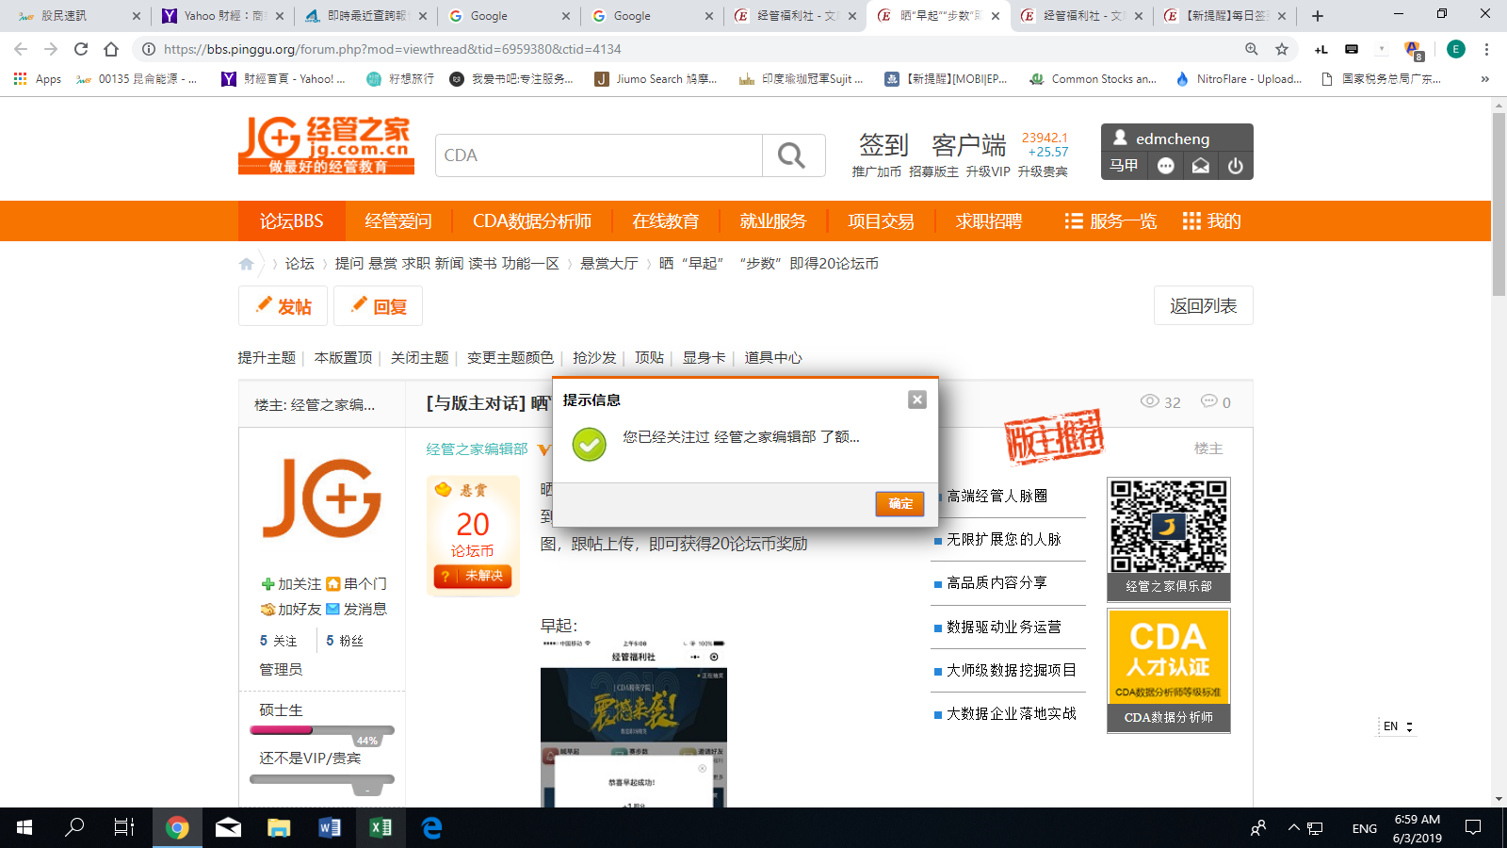Screen dimensions: 1507x848
Task: Click the 马甲 button in user panel
Action: [x=1124, y=166]
